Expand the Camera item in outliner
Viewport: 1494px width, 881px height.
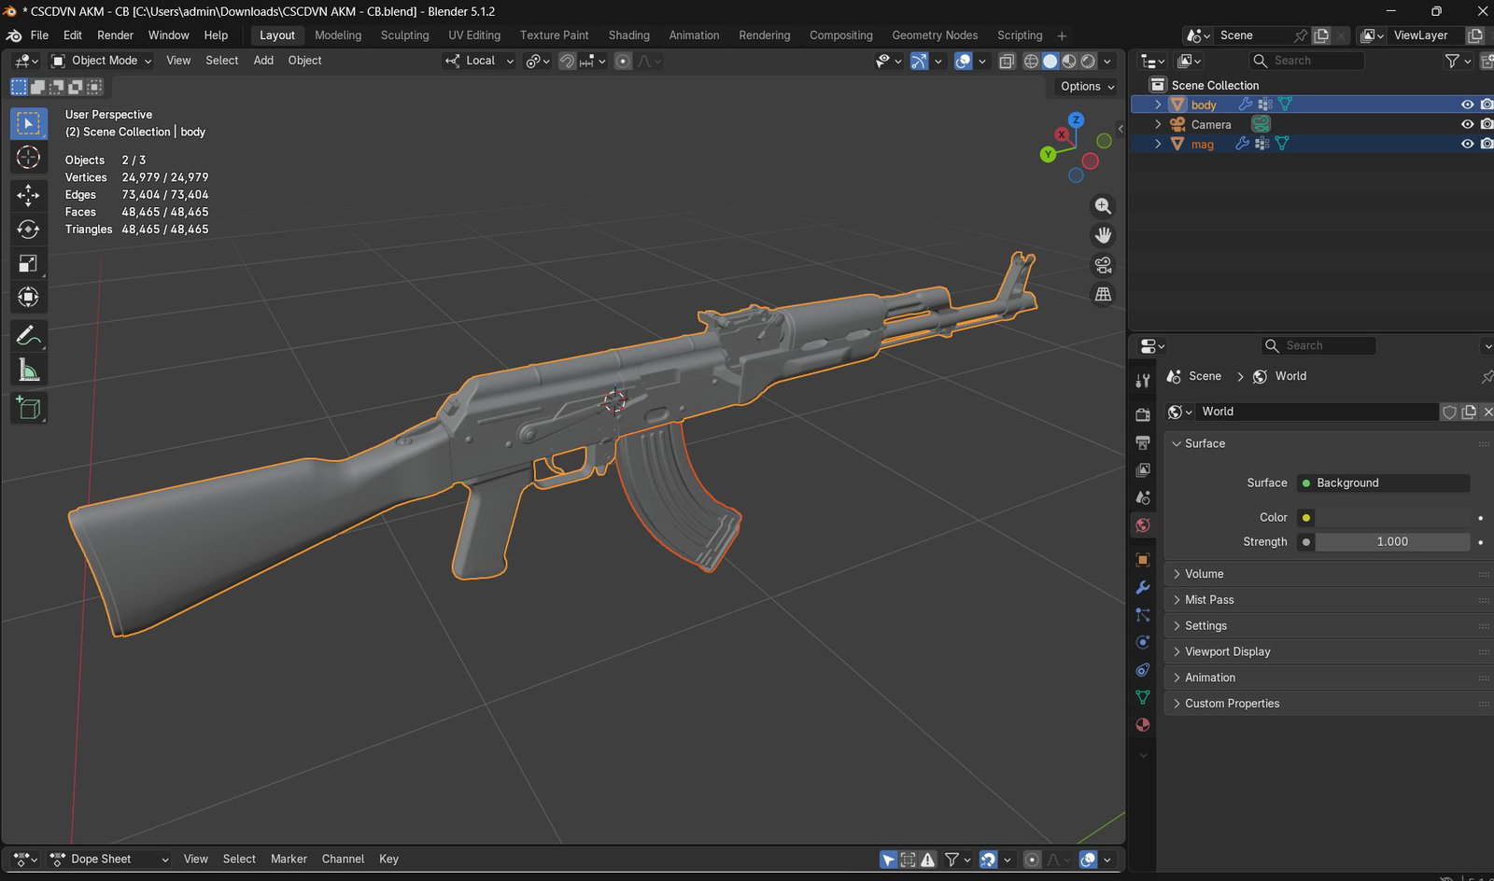click(1158, 124)
